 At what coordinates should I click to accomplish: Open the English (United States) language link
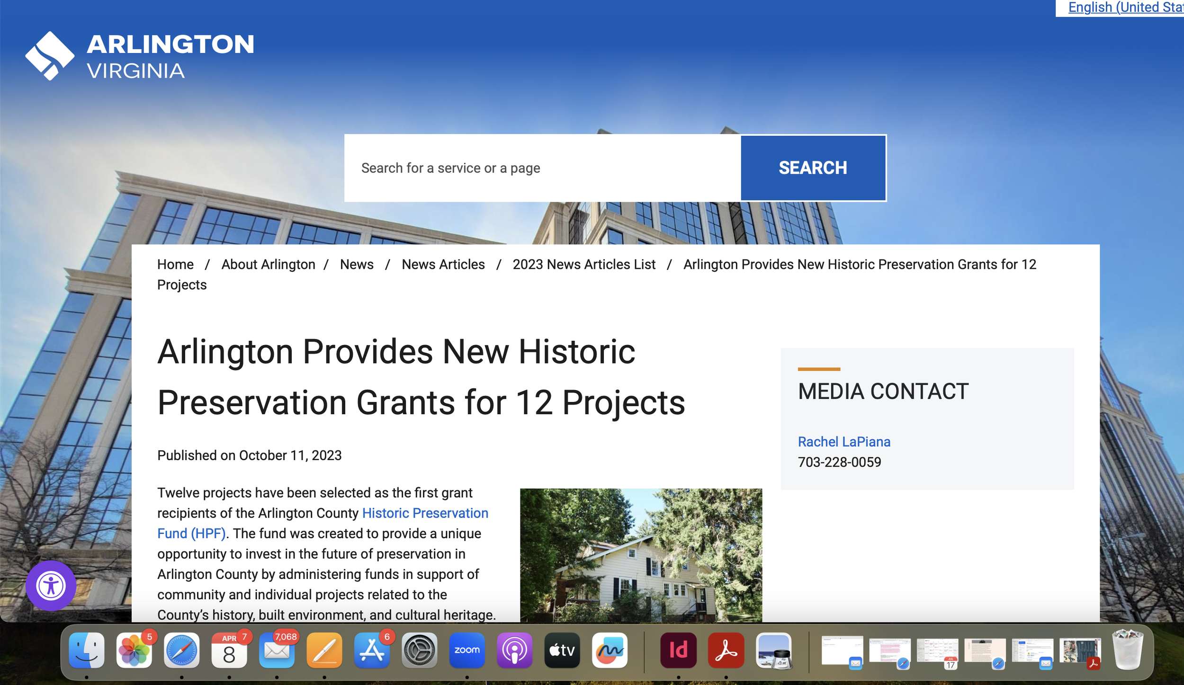click(x=1126, y=8)
